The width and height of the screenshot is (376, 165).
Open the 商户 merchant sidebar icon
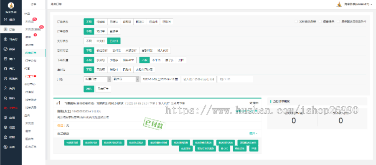point(5,59)
